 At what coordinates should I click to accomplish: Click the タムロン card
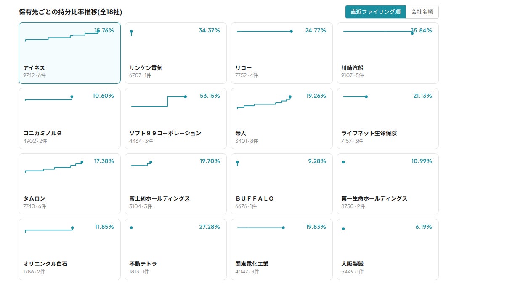pyautogui.click(x=70, y=184)
